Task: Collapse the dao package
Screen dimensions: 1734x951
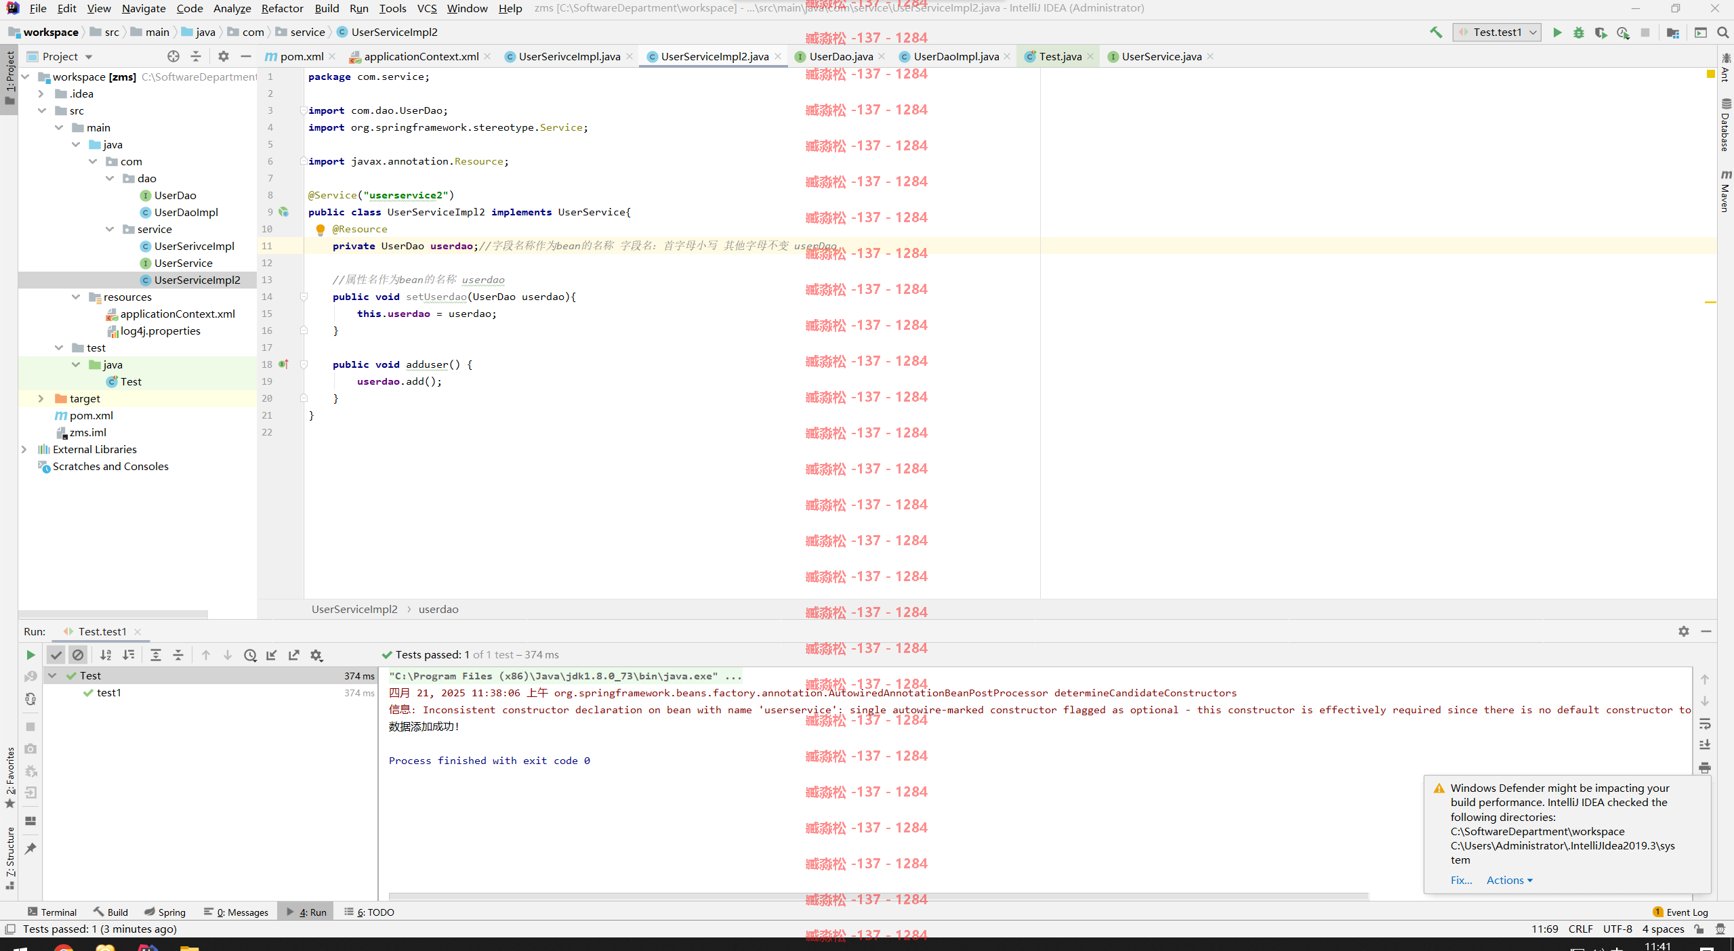Action: [109, 178]
